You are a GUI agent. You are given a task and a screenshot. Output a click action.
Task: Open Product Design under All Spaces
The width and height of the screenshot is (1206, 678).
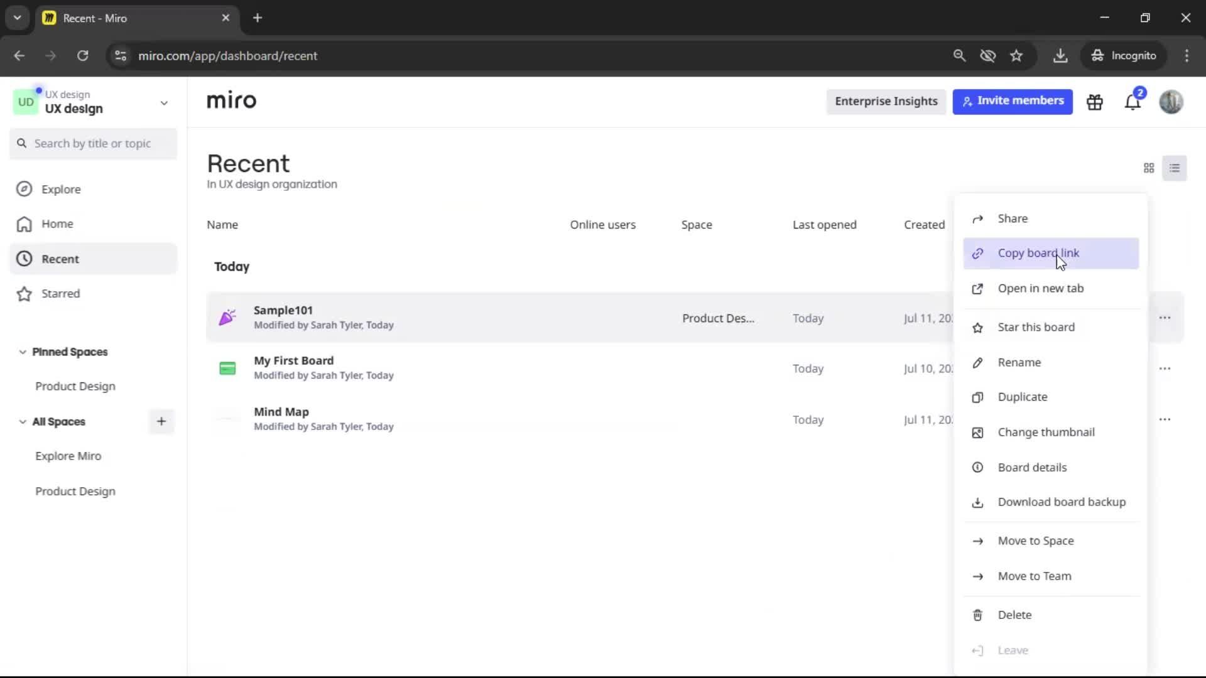coord(75,492)
